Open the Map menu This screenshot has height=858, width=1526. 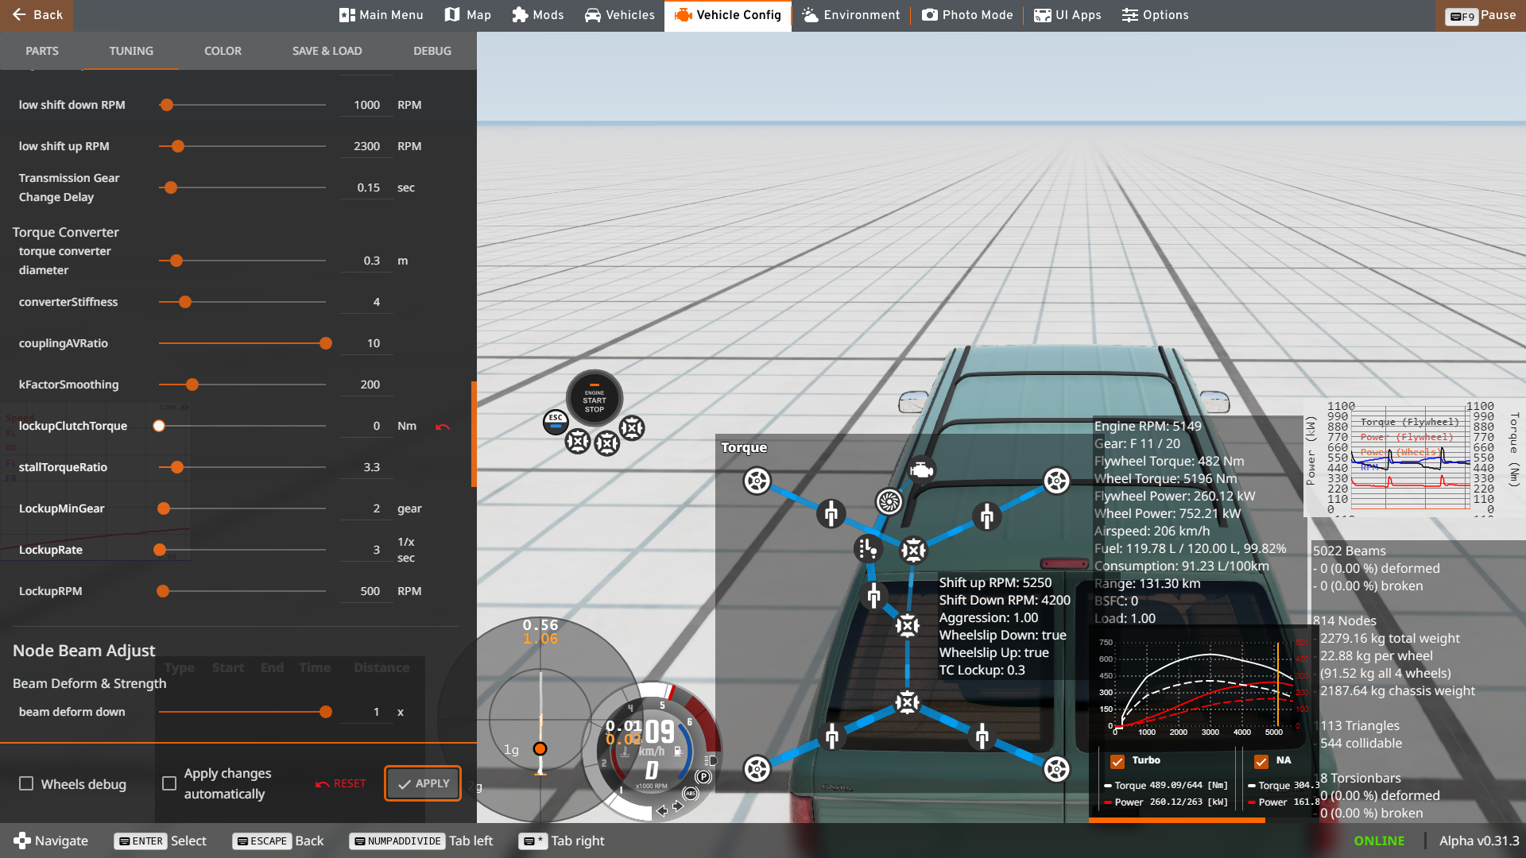pos(468,15)
